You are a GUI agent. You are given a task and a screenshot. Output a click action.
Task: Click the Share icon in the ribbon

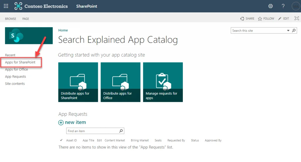(242, 18)
